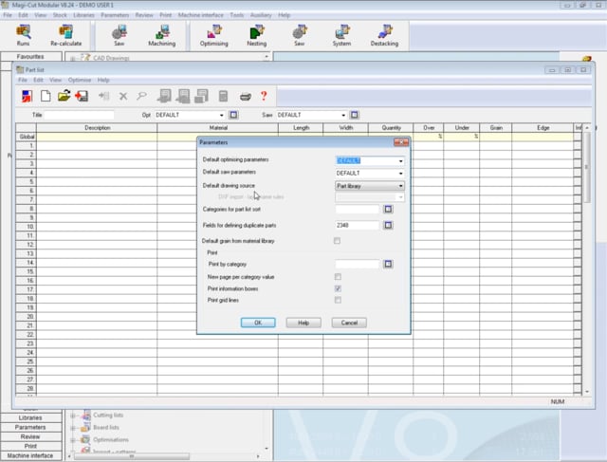The height and width of the screenshot is (462, 607).
Task: Open the Runs icon in main toolbar
Action: 23,35
